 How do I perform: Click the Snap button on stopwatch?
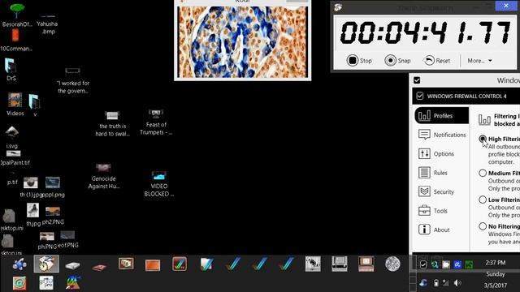[397, 61]
